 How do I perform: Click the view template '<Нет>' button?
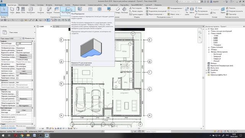[24, 110]
